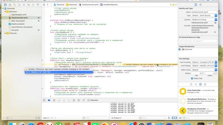Image resolution: width=223 pixels, height=125 pixels.
Task: Open the Breakpoint navigator icon
Action: tap(33, 5)
